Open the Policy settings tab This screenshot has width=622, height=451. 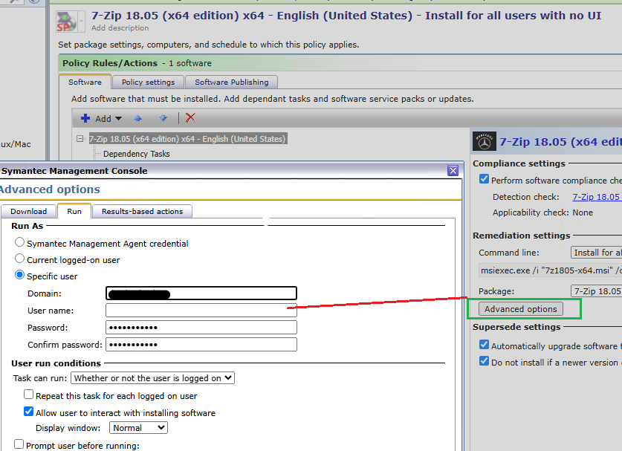[x=148, y=82]
